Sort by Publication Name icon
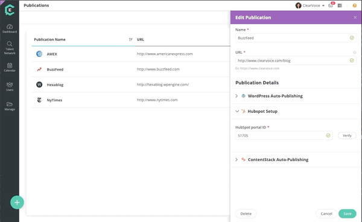 click(x=131, y=39)
